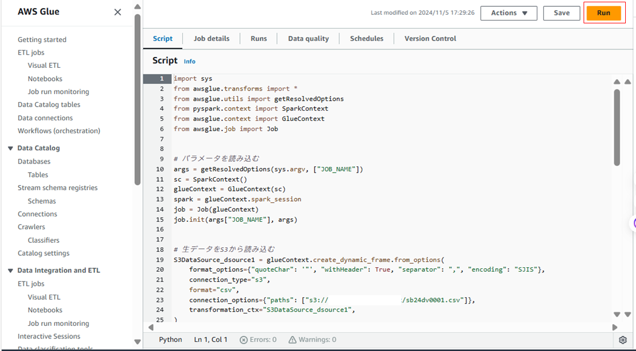Click the Warnings: 0 status indicator
This screenshot has height=351, width=636.
pos(312,340)
